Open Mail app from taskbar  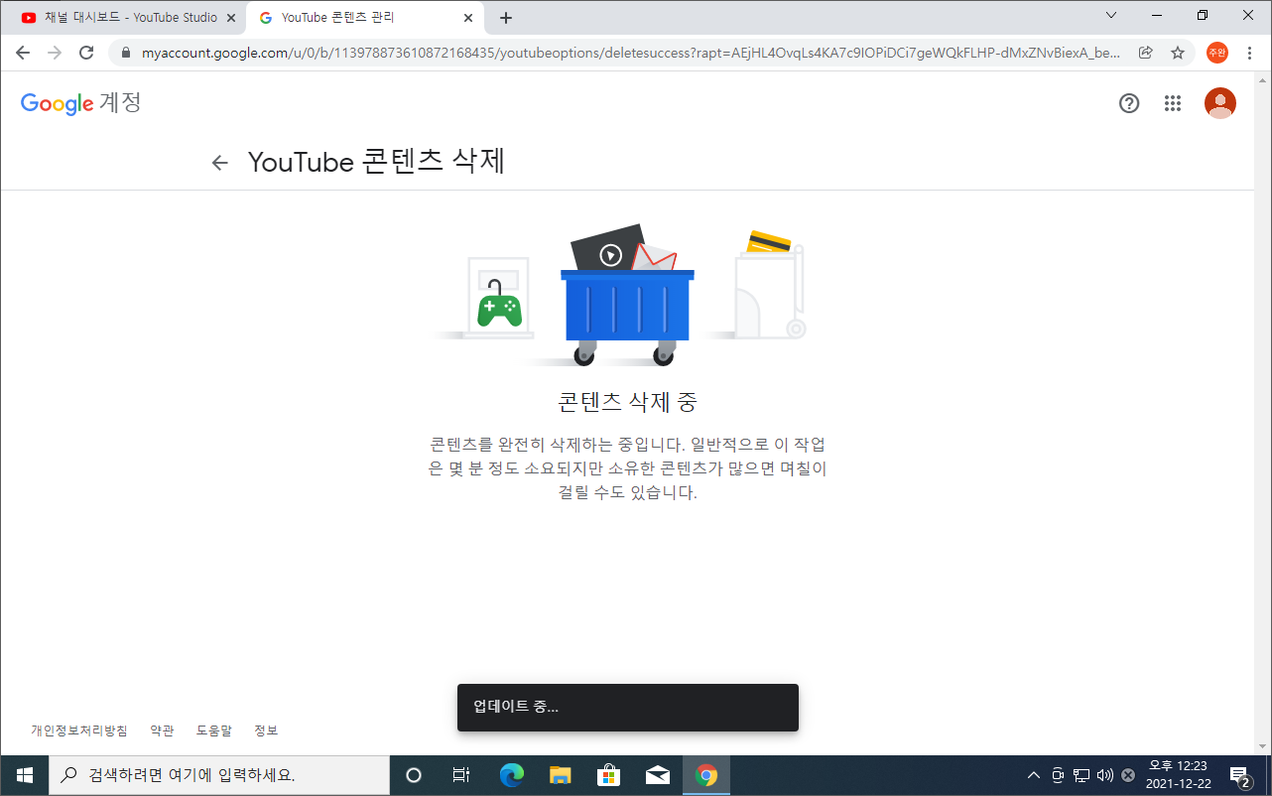click(x=657, y=775)
